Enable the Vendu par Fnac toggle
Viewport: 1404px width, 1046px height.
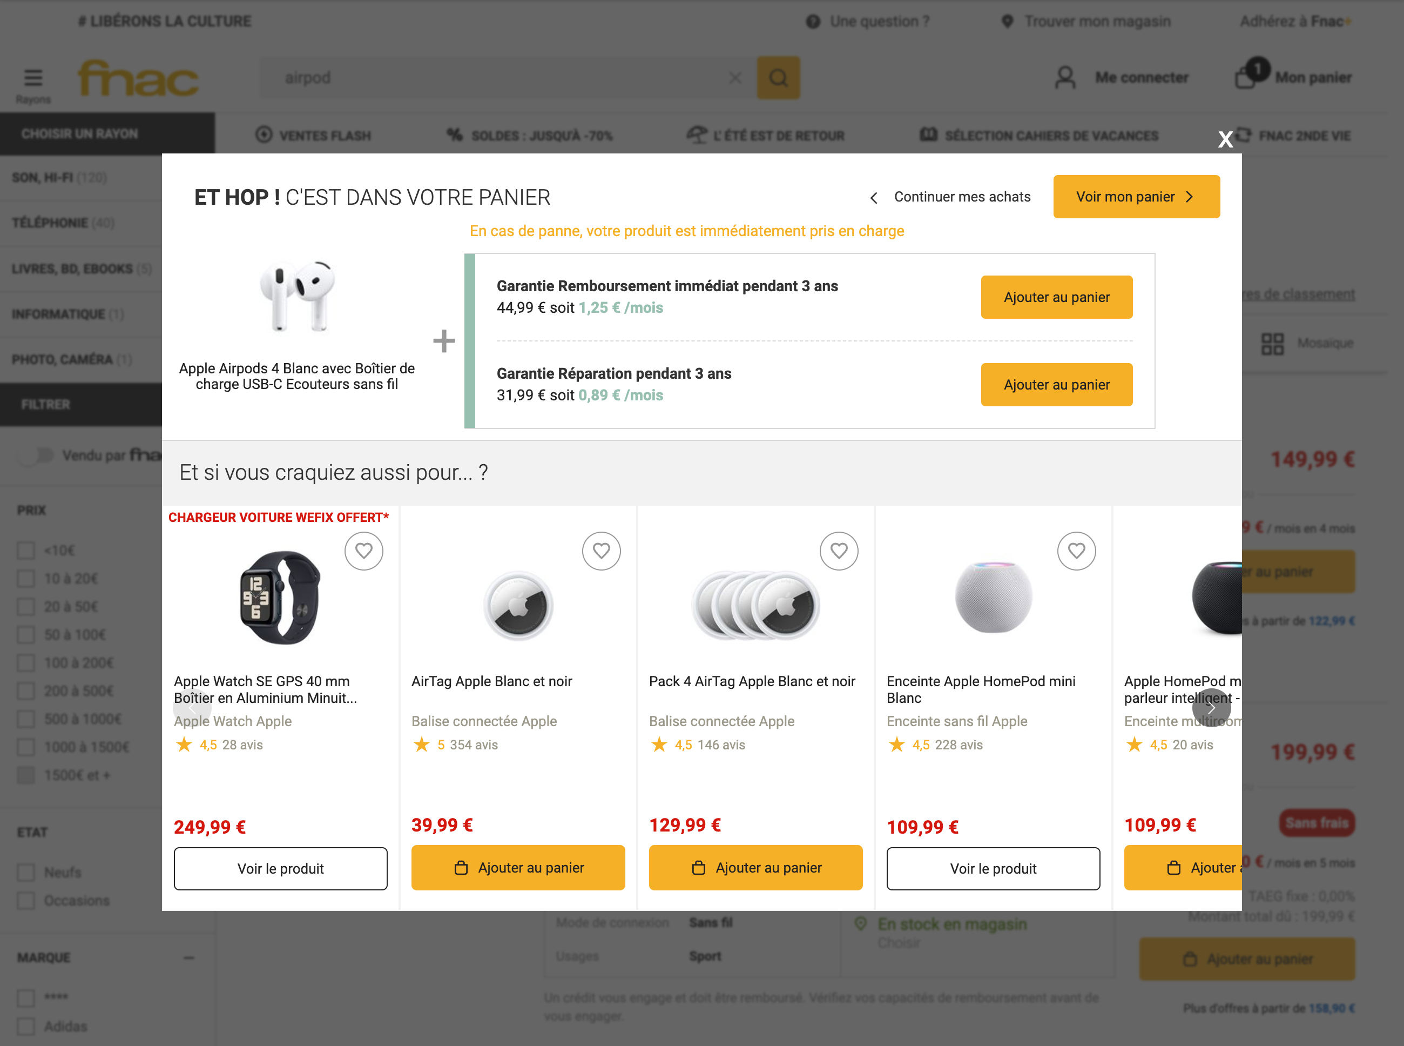click(36, 455)
